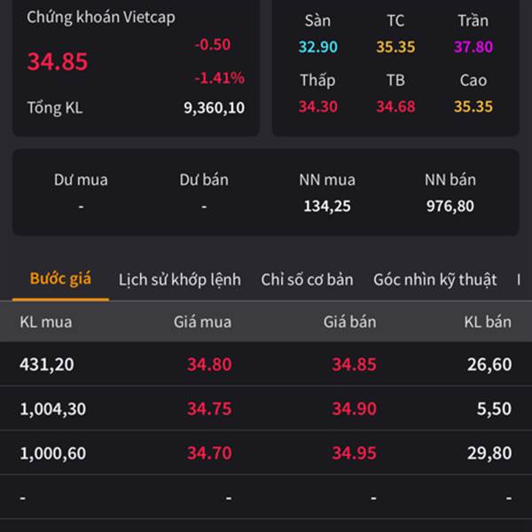The width and height of the screenshot is (532, 532).
Task: Open the Bước giá tab
Action: click(60, 279)
